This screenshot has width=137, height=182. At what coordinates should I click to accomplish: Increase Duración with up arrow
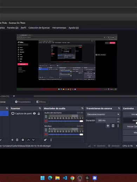click(x=118, y=119)
